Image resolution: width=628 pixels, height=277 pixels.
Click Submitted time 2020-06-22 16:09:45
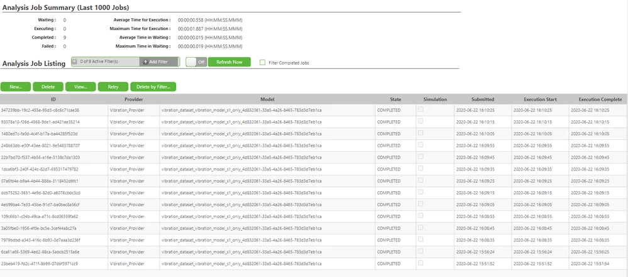click(x=477, y=157)
